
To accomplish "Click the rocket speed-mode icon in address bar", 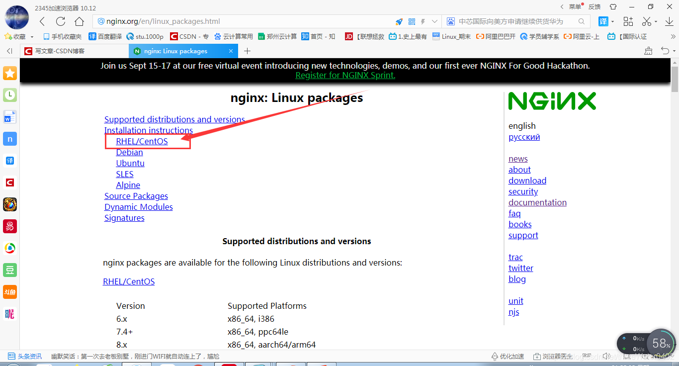I will pos(399,21).
